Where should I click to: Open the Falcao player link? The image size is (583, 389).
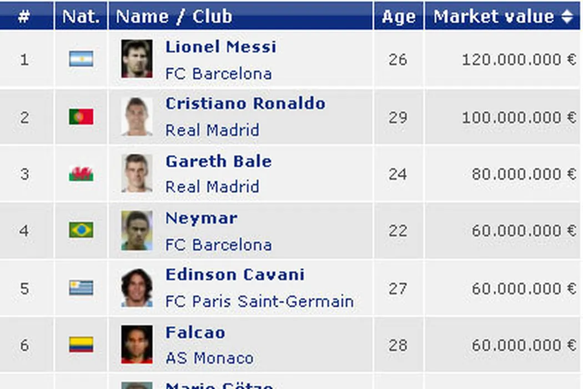[x=195, y=332]
